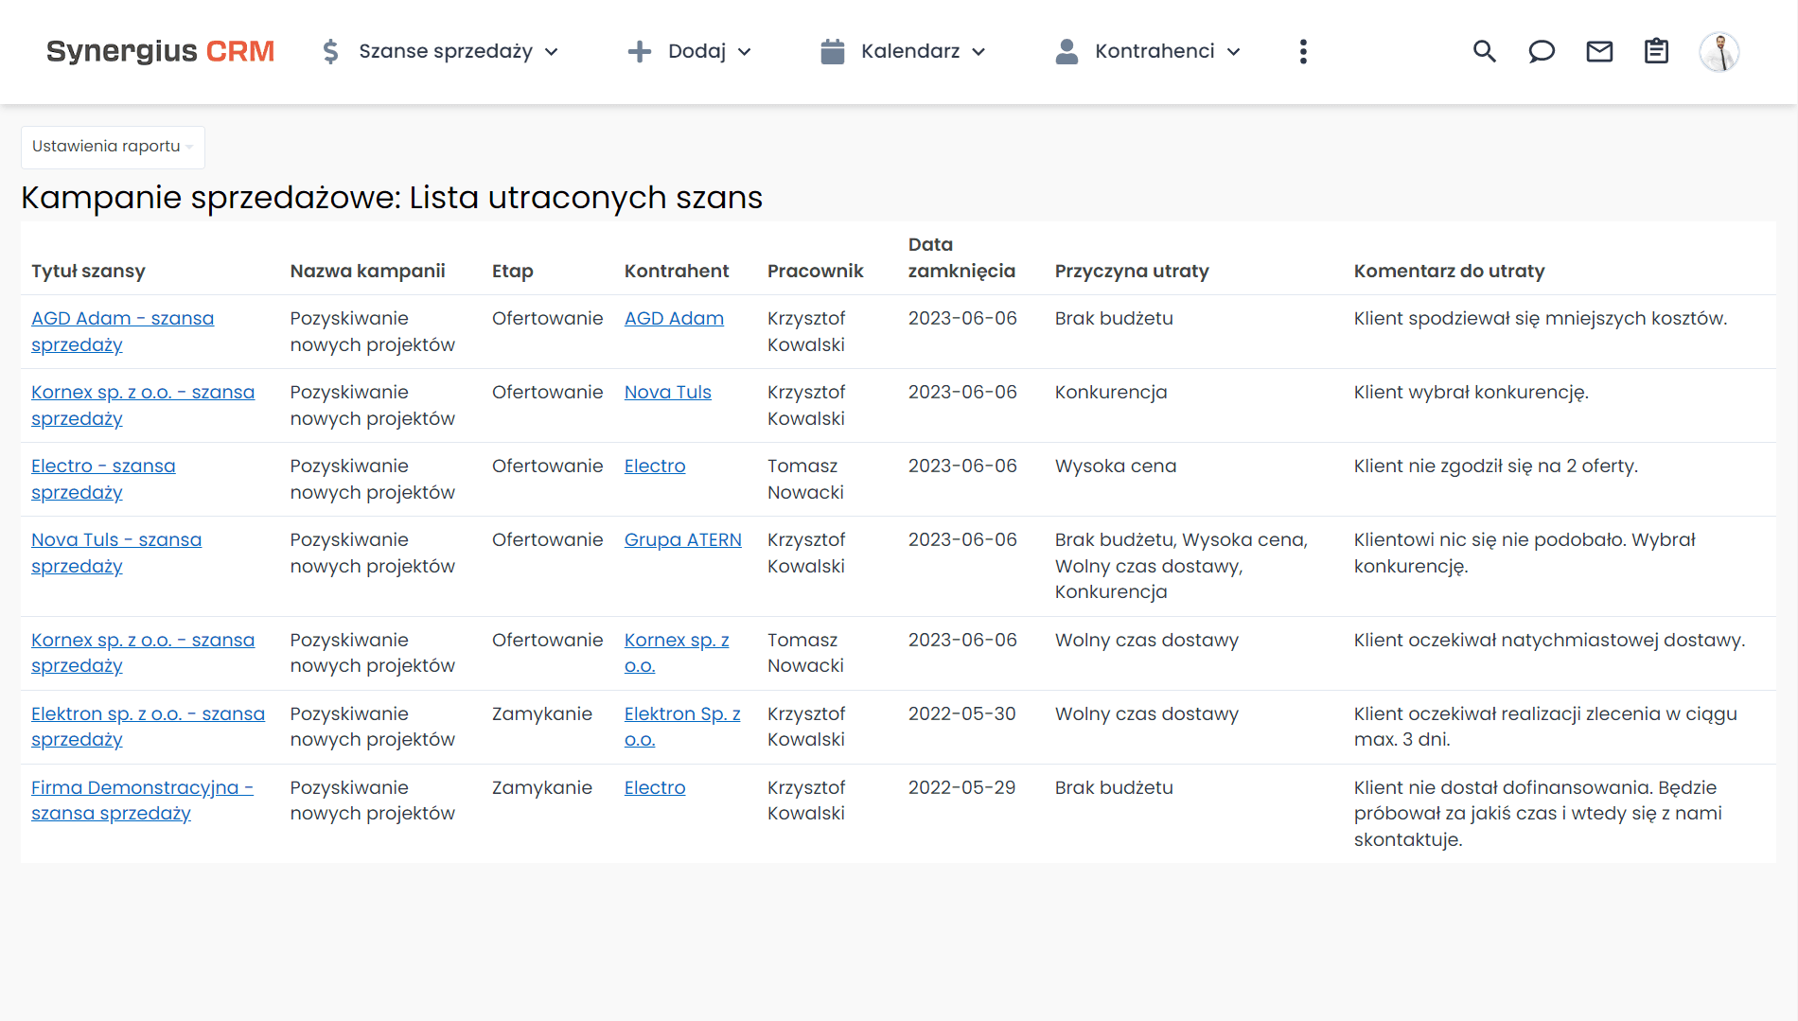Image resolution: width=1798 pixels, height=1021 pixels.
Task: Open the three-dot overflow menu
Action: click(1303, 52)
